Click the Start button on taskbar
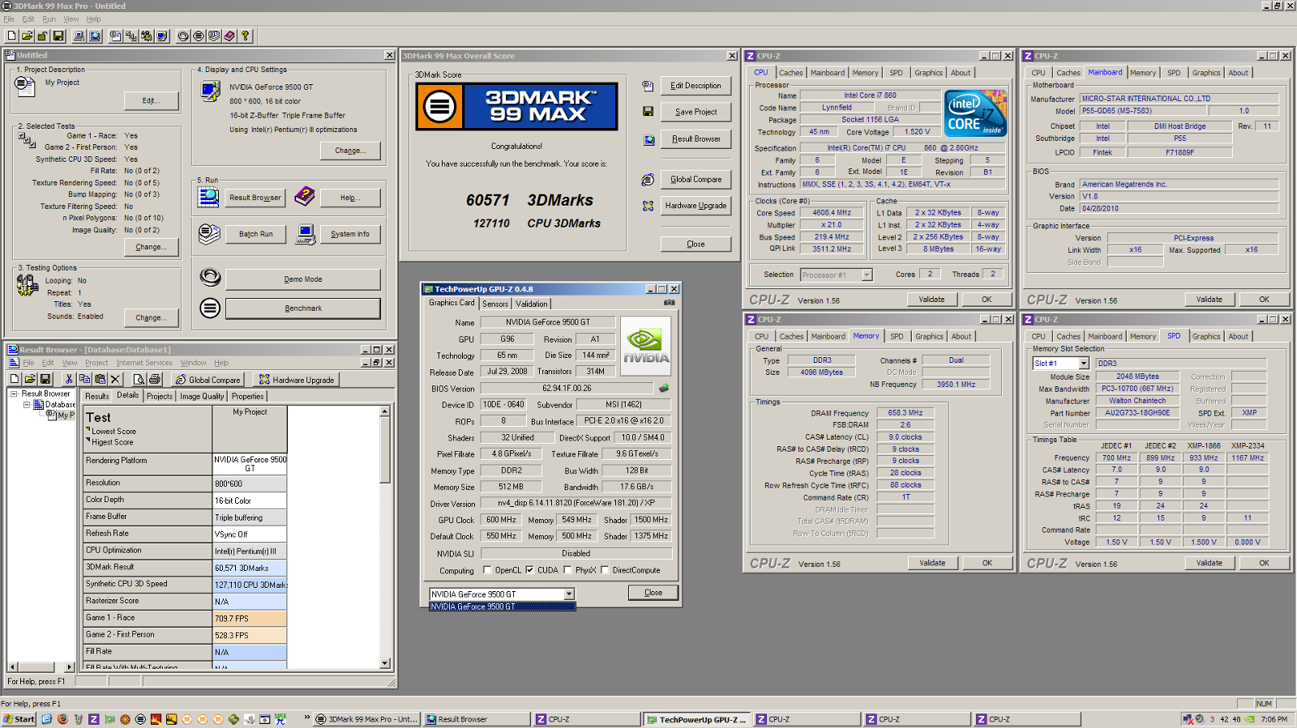Viewport: 1297px width, 728px height. [x=19, y=719]
